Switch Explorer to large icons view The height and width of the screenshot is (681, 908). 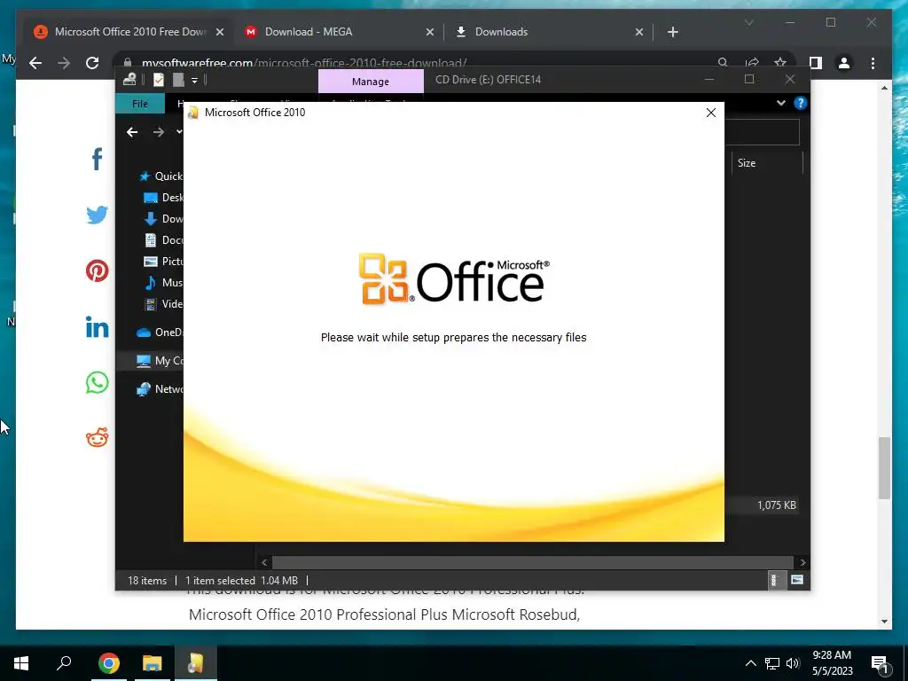(x=797, y=580)
